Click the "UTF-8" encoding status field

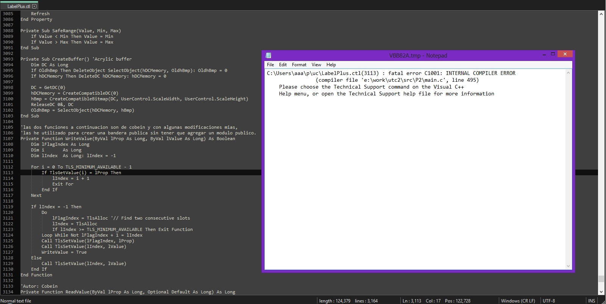[x=549, y=301]
